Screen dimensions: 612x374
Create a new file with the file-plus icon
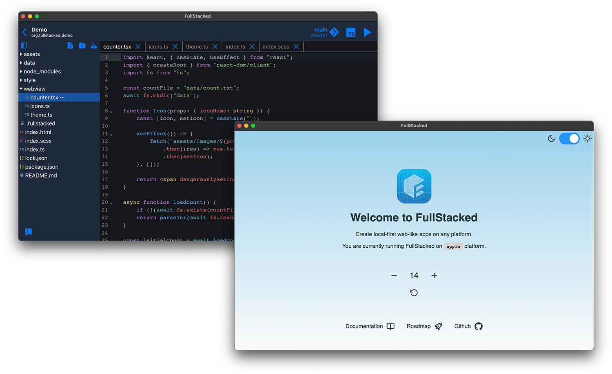(70, 45)
